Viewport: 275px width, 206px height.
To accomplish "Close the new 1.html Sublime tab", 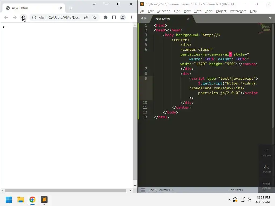I will tap(188, 19).
